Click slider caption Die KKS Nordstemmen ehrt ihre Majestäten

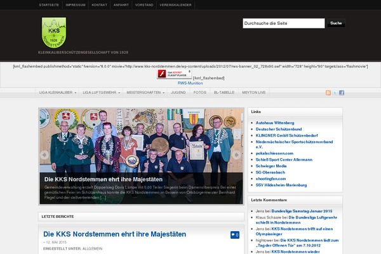click(x=104, y=179)
